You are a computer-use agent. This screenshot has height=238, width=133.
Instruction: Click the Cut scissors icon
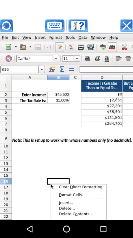click(124, 47)
